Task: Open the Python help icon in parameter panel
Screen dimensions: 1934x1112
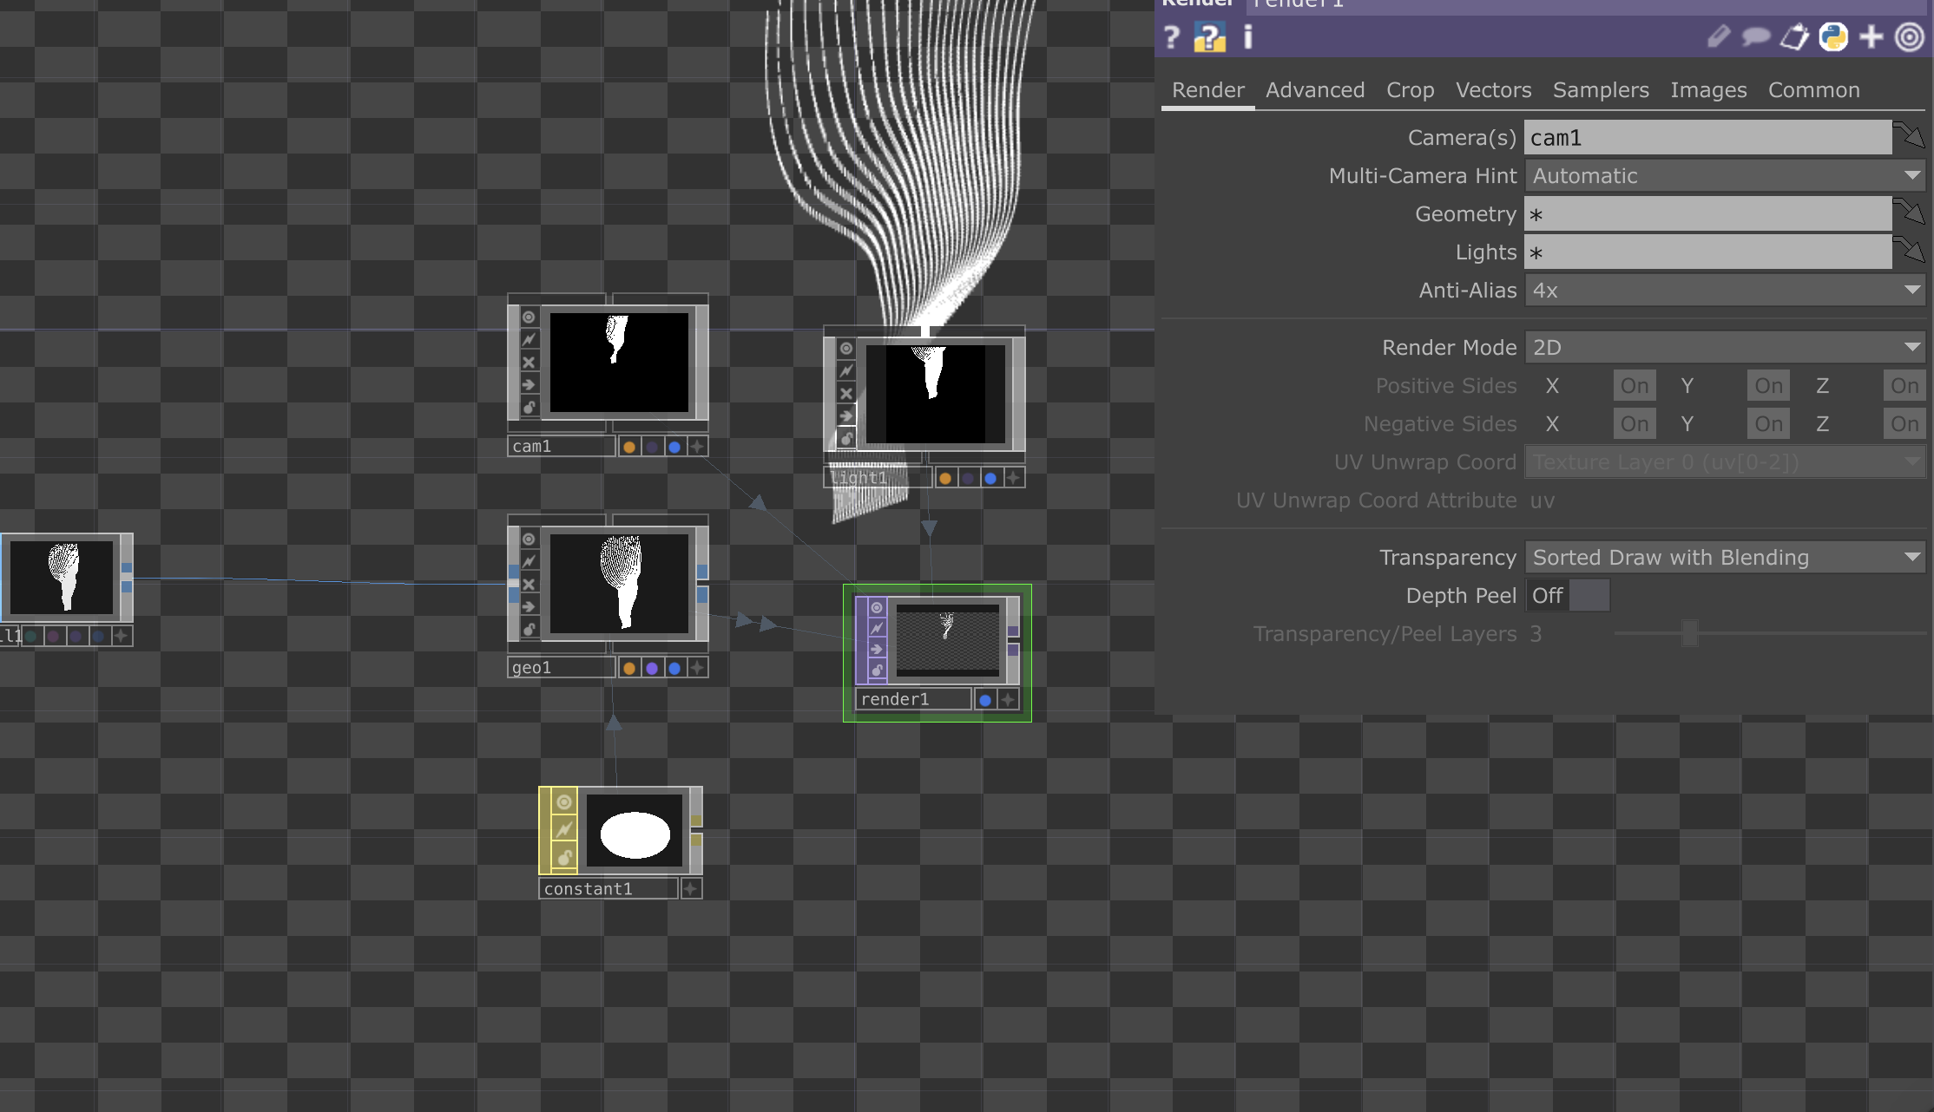Action: pos(1209,37)
